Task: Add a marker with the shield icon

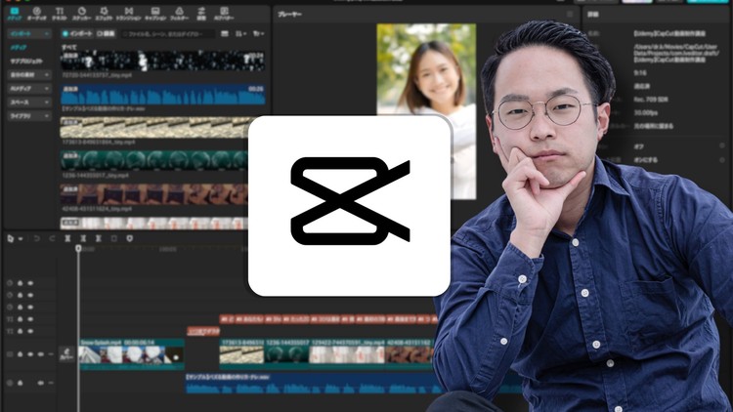Action: pyautogui.click(x=129, y=238)
